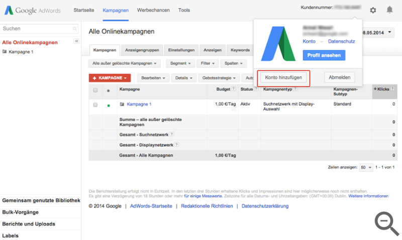Image resolution: width=402 pixels, height=240 pixels.
Task: Click the Budget column help icon
Action: pyautogui.click(x=233, y=89)
